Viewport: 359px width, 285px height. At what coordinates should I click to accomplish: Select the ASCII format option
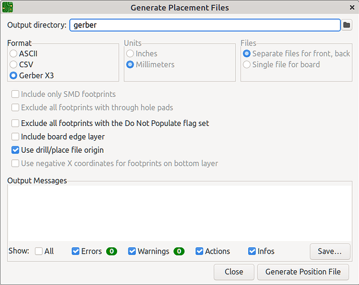coord(14,54)
